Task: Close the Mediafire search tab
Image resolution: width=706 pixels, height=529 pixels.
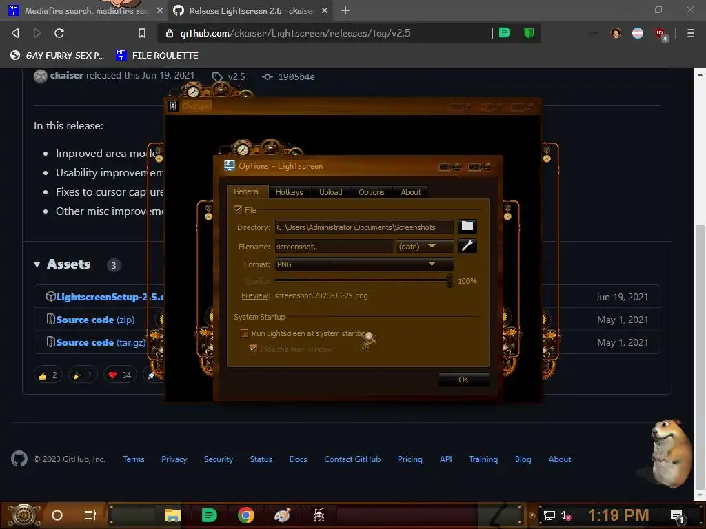Action: [x=160, y=10]
